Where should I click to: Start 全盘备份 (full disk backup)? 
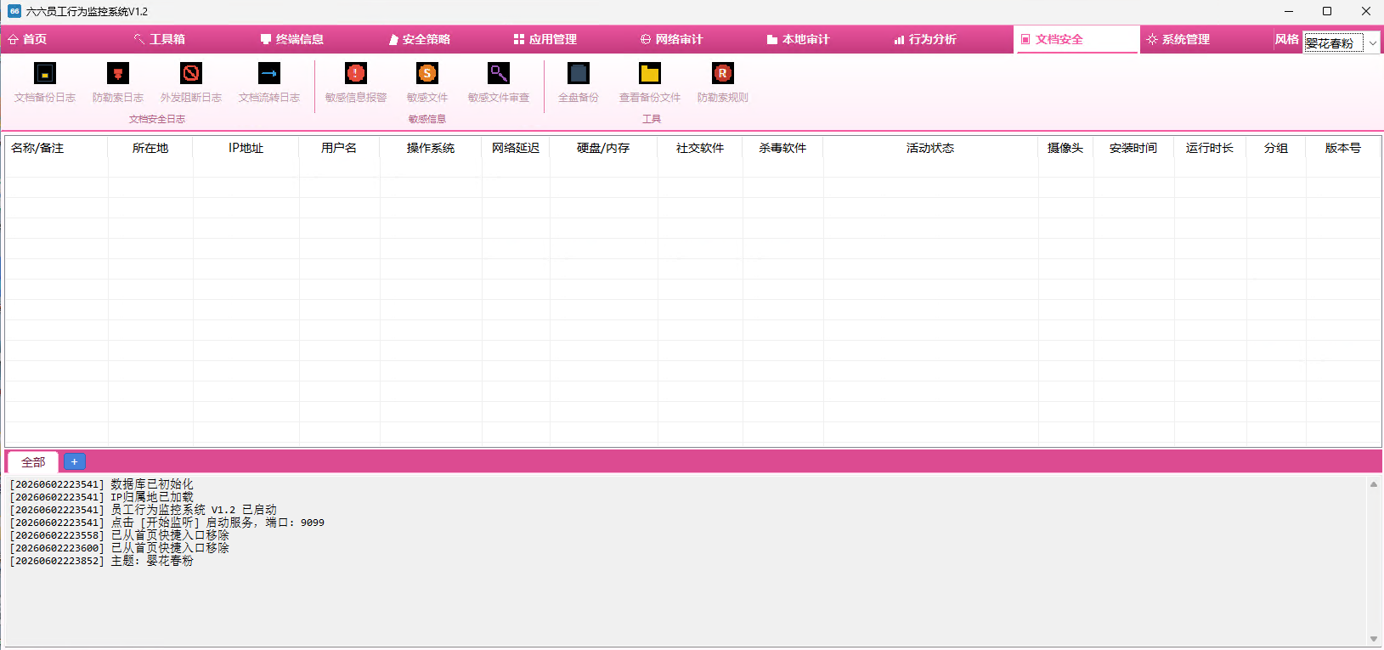click(x=579, y=82)
